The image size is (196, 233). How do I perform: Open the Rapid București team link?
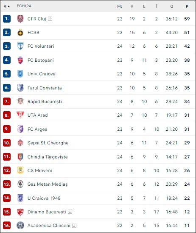click(45, 101)
